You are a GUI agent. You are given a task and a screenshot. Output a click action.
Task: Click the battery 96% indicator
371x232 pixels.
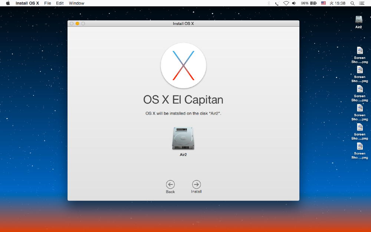[309, 3]
